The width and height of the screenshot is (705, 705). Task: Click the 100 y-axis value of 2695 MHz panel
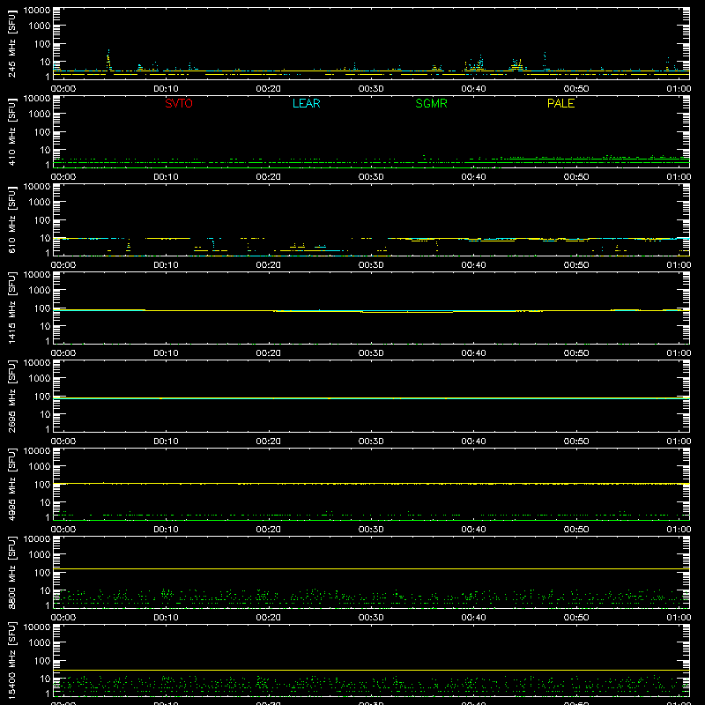point(42,397)
